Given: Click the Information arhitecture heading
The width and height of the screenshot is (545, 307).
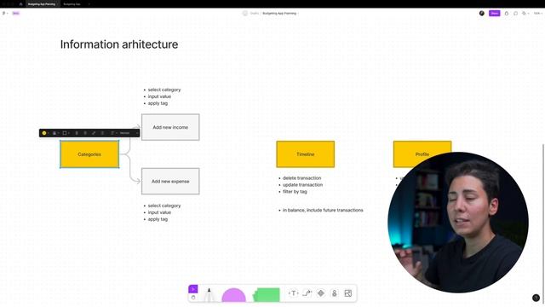Looking at the screenshot, I should [119, 44].
